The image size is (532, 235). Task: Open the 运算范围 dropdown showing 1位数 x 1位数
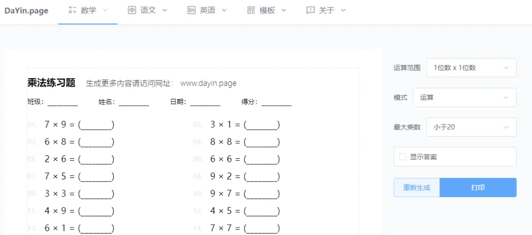(471, 68)
